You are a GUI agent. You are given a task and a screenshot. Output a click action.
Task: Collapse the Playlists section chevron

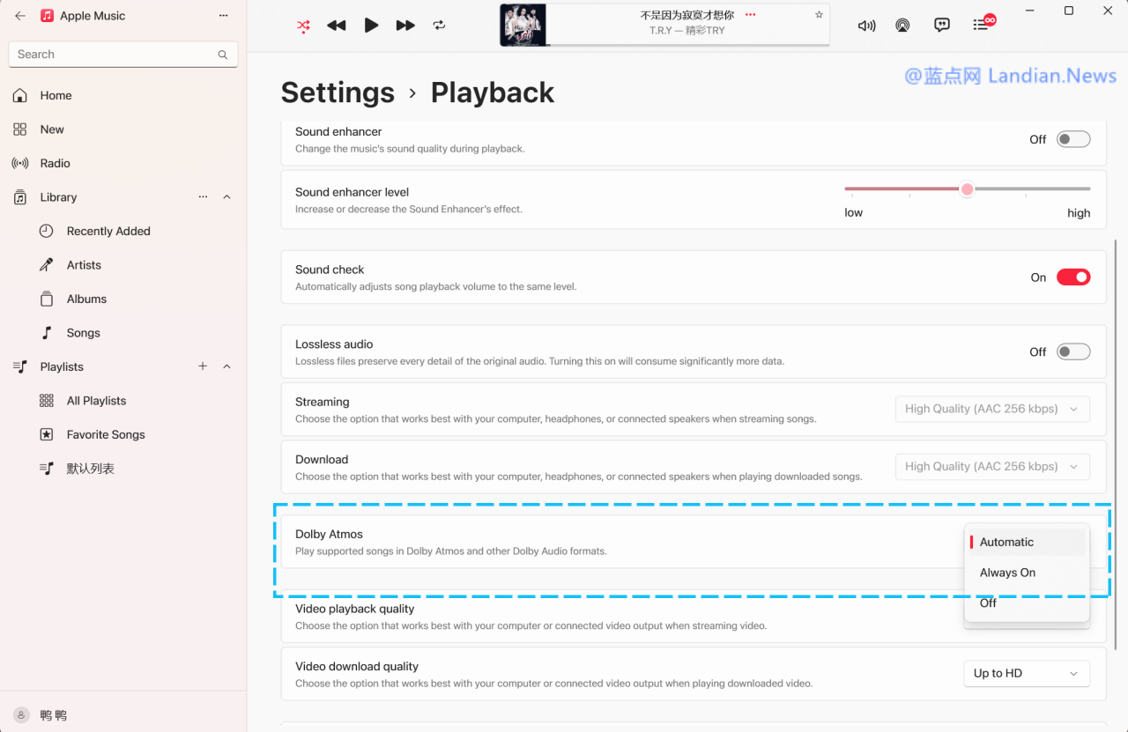point(226,366)
